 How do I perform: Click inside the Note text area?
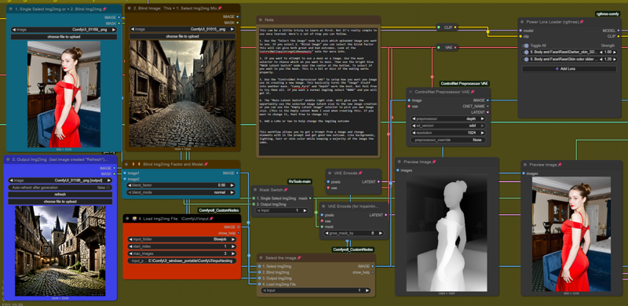coord(318,91)
